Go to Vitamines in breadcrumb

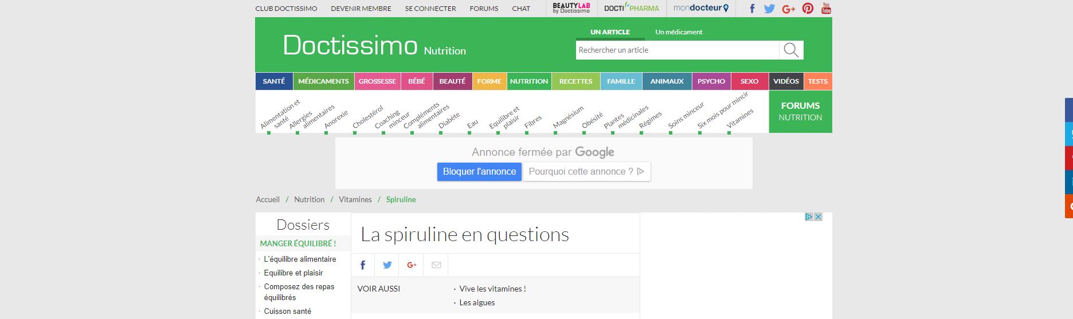tap(355, 199)
